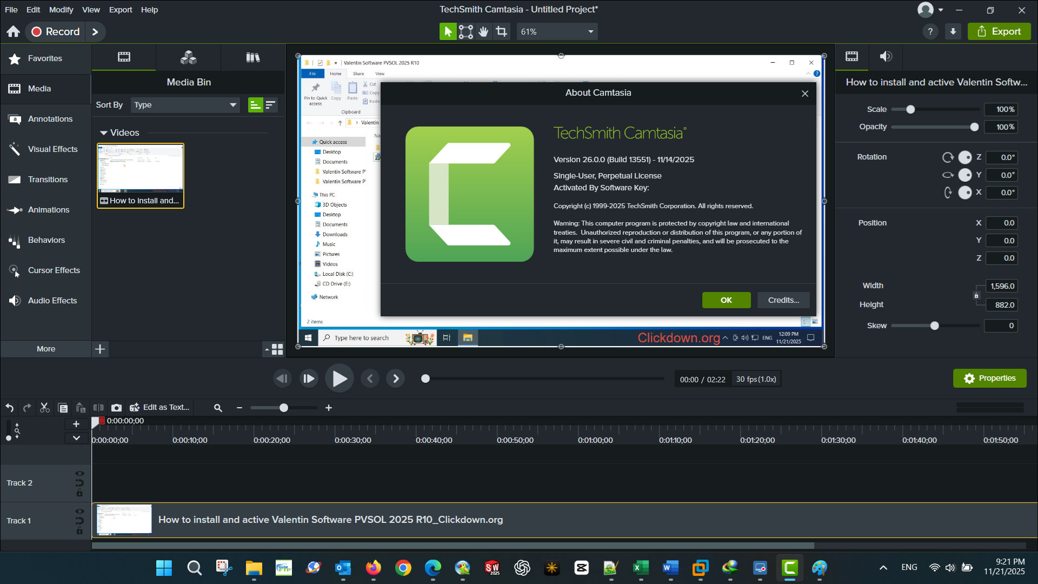Select the Crop tool in the canvas toolbar

tap(502, 31)
